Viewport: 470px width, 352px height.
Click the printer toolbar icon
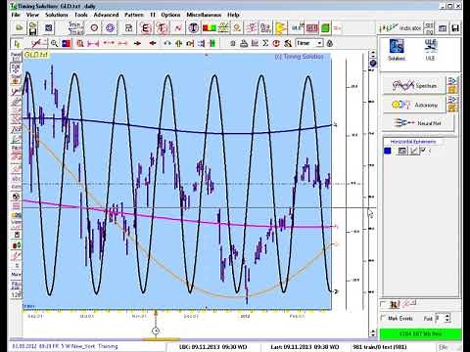[x=244, y=43]
